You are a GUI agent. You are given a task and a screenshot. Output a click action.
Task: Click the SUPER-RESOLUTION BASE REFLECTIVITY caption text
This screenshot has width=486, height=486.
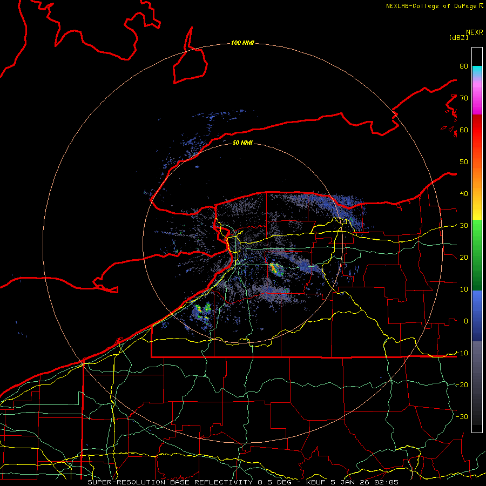coord(170,482)
